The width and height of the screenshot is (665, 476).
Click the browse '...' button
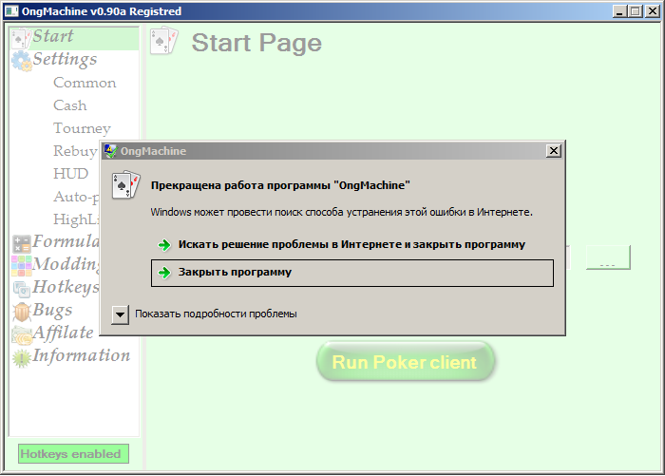coord(608,257)
